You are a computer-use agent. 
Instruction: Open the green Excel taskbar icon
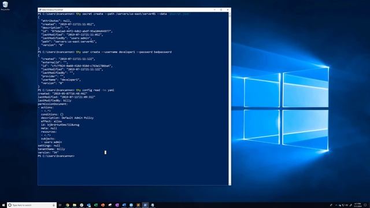pyautogui.click(x=96, y=205)
